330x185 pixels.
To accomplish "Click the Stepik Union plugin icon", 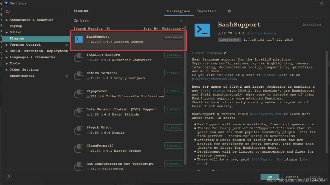I will (79, 129).
